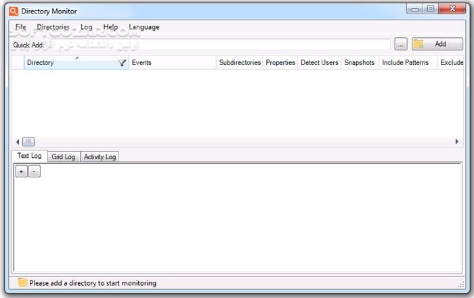
Task: Sort by the Directory column header
Action: (x=76, y=62)
